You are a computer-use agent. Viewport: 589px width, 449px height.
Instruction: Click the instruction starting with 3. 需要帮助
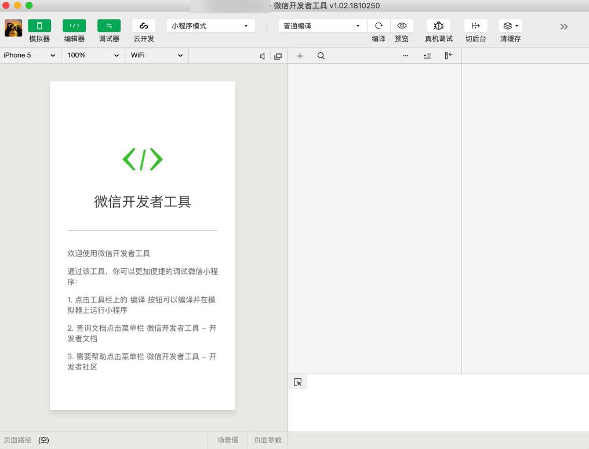pyautogui.click(x=142, y=362)
